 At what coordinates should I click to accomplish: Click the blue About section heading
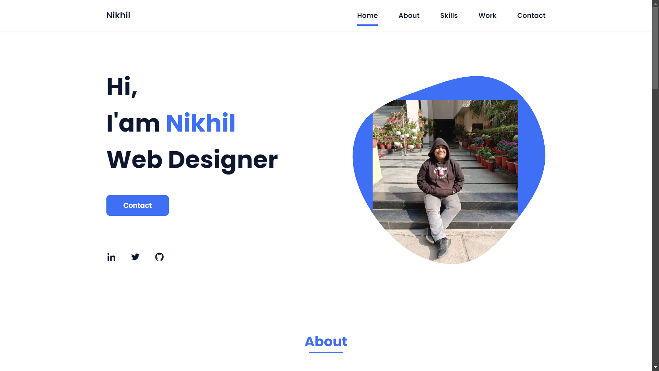[x=326, y=341]
